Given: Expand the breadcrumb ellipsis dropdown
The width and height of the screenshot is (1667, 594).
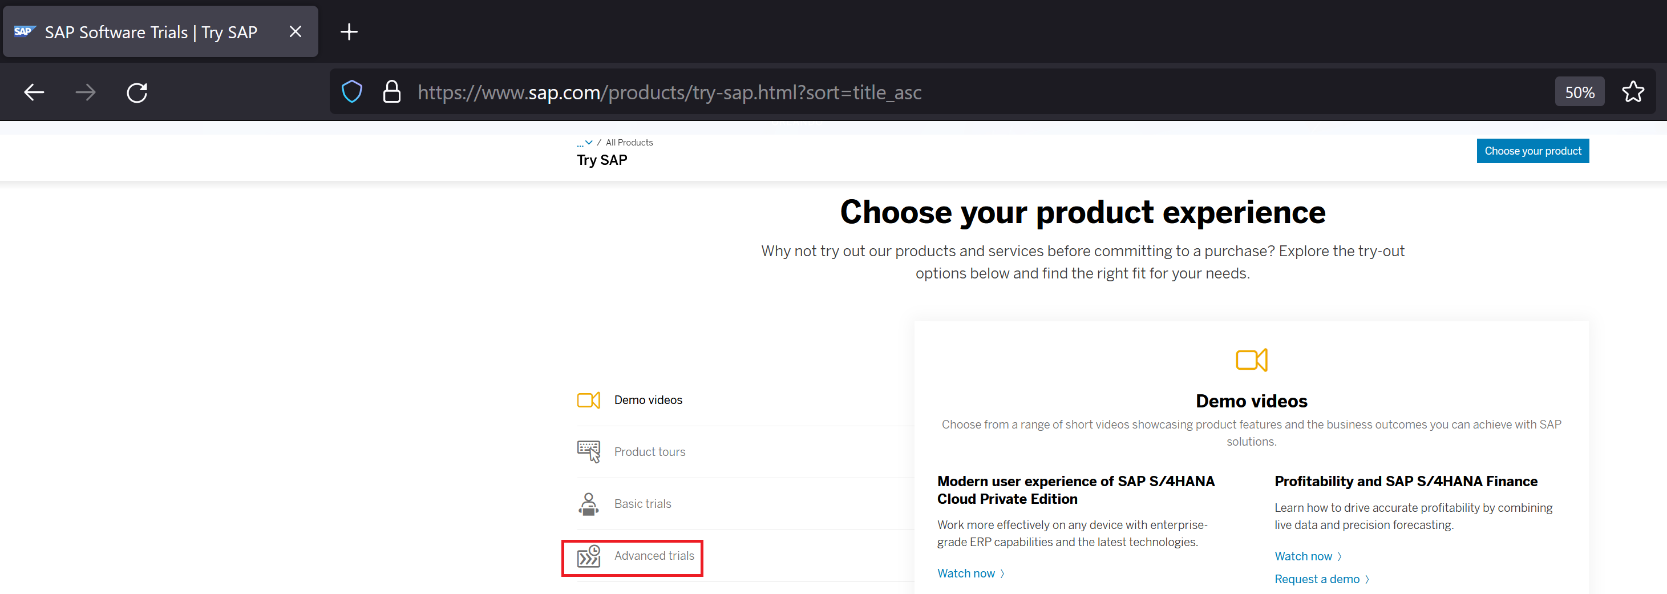Looking at the screenshot, I should click(584, 142).
